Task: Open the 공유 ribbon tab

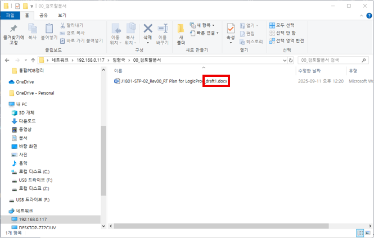Action: click(43, 15)
